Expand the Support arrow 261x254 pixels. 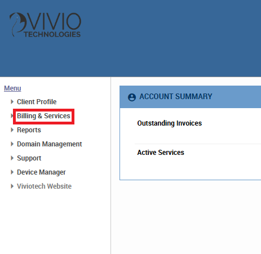click(x=12, y=158)
